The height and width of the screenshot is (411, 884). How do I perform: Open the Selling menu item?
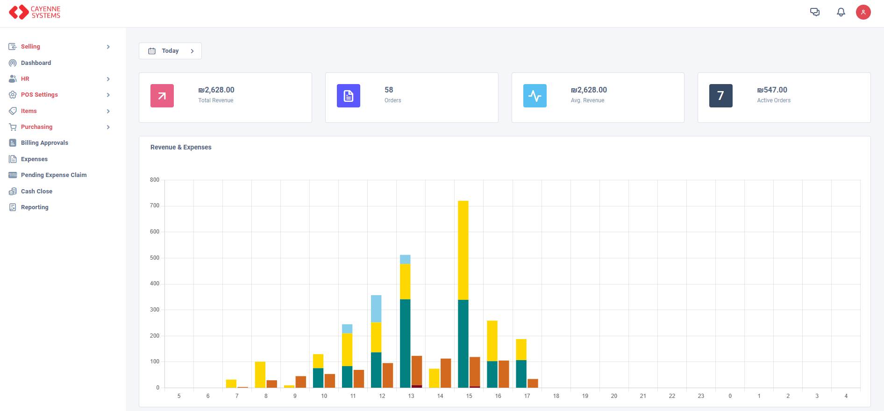point(30,47)
